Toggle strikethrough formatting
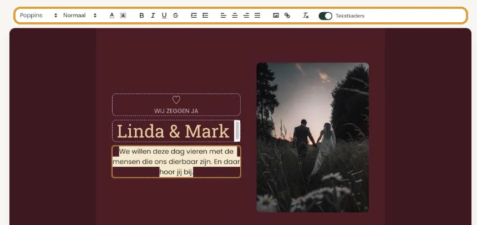The height and width of the screenshot is (225, 477). pyautogui.click(x=175, y=15)
